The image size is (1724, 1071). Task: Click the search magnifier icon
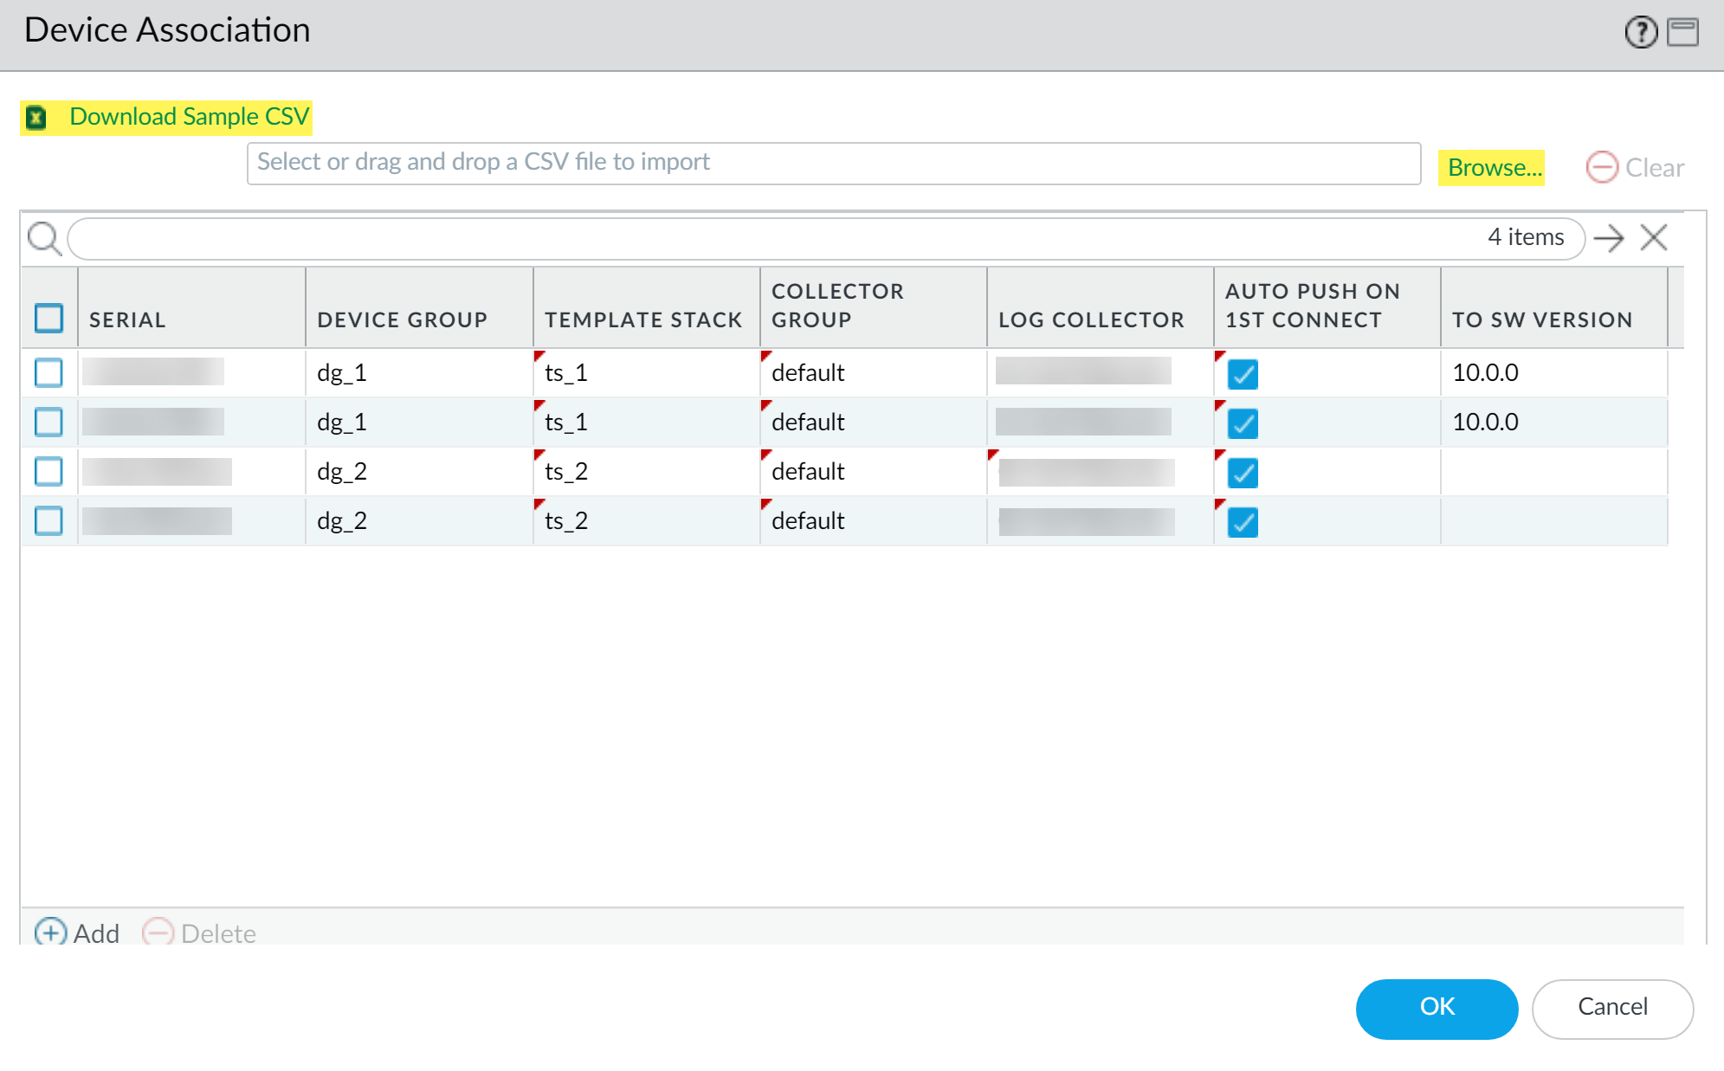tap(43, 238)
